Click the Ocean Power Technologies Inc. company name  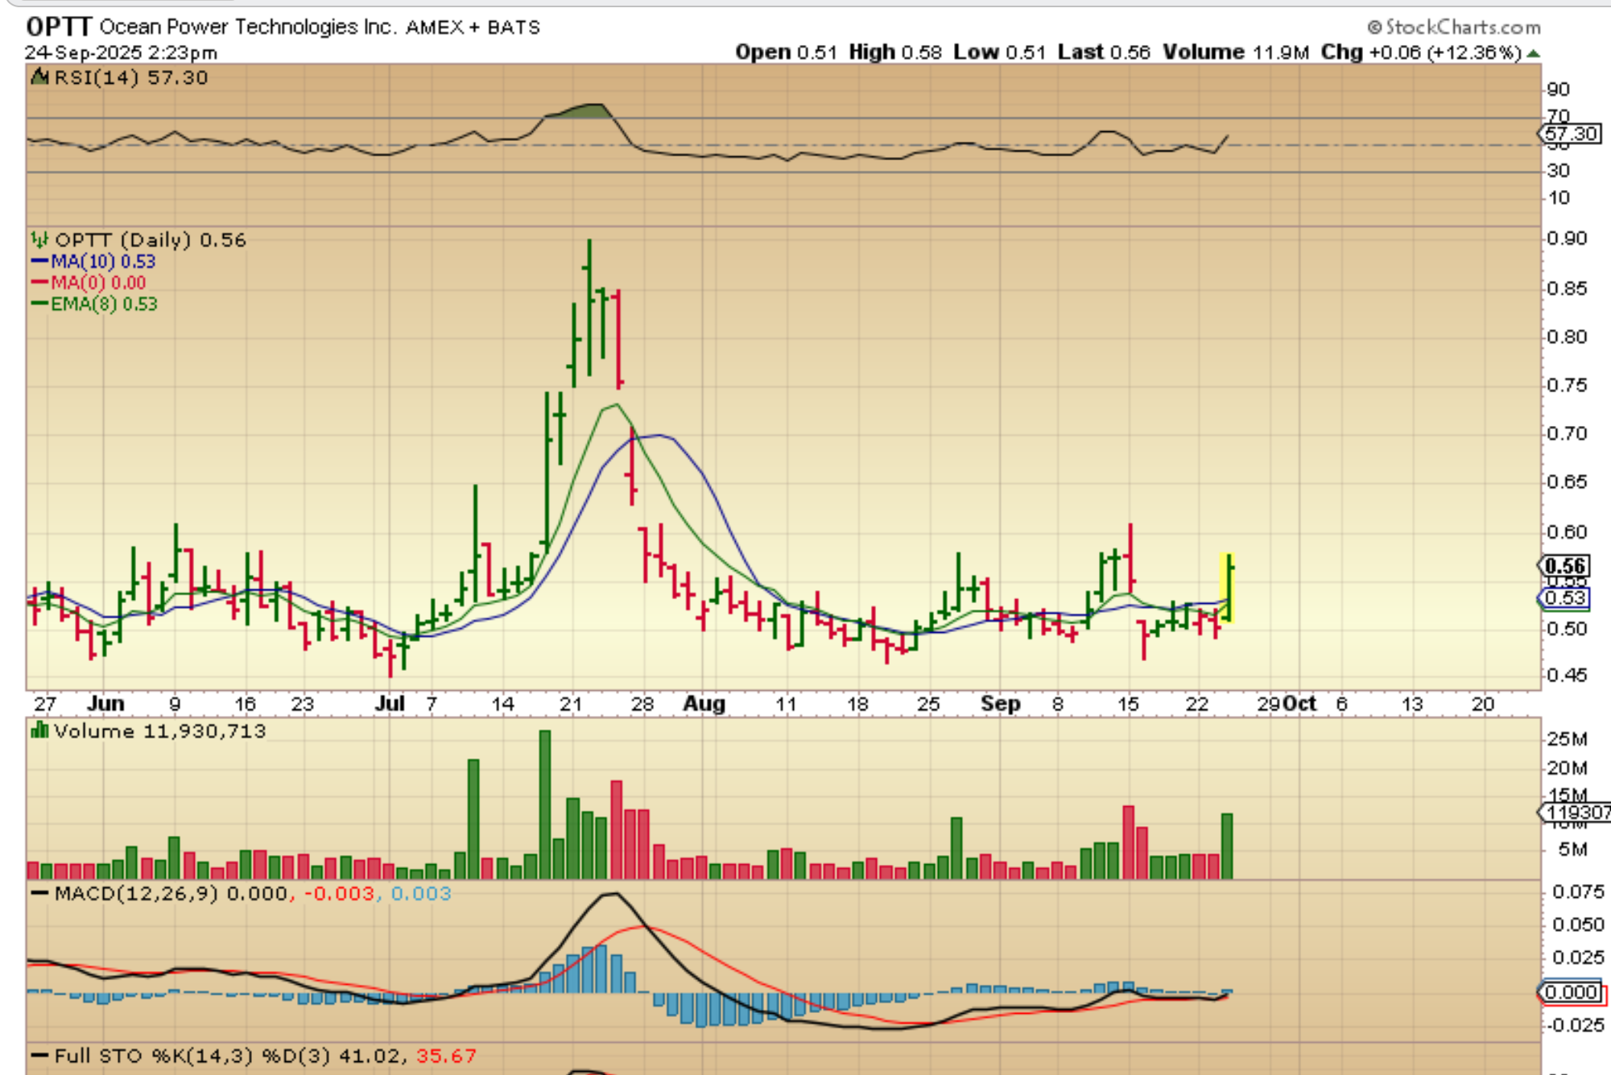248,27
